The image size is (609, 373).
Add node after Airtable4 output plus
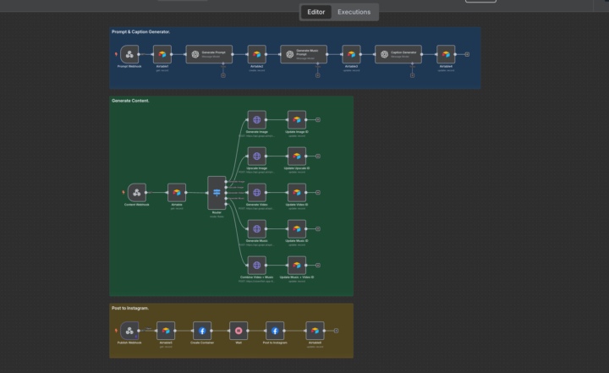click(x=467, y=54)
